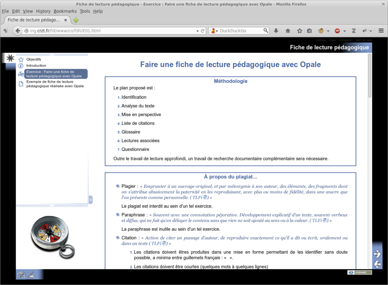Click the pied de page skip link

(x=364, y=40)
